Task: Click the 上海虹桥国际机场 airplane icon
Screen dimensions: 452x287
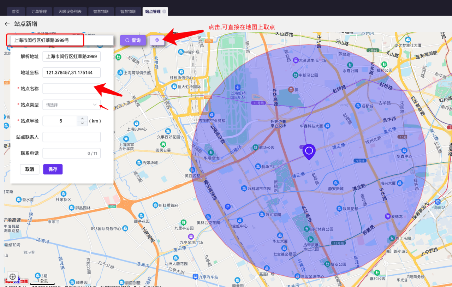Action: [x=238, y=87]
